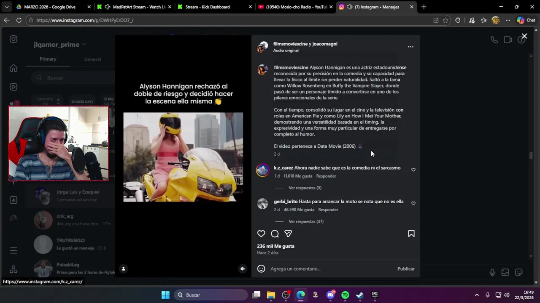Open the tab search dropdown arrow
The image size is (540, 303).
click(x=6, y=7)
